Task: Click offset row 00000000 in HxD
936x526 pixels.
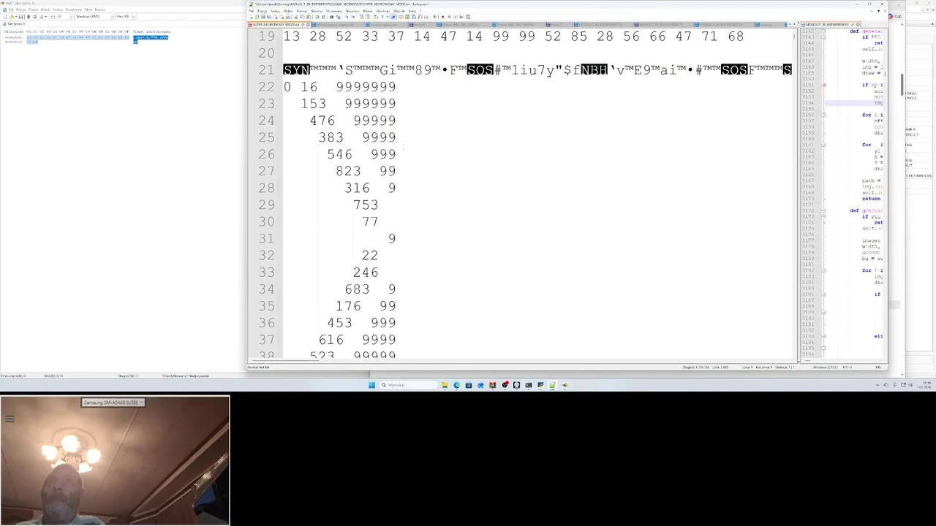Action: pyautogui.click(x=13, y=37)
